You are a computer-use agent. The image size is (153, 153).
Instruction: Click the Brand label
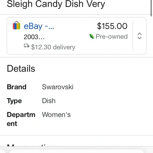[x=17, y=87]
